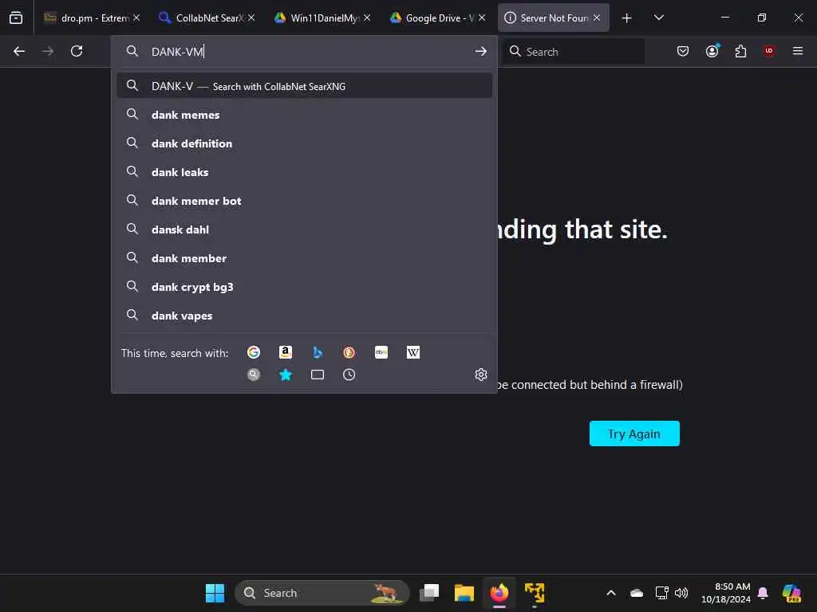Image resolution: width=817 pixels, height=612 pixels.
Task: Choose the dank leaks suggestion
Action: tap(304, 172)
